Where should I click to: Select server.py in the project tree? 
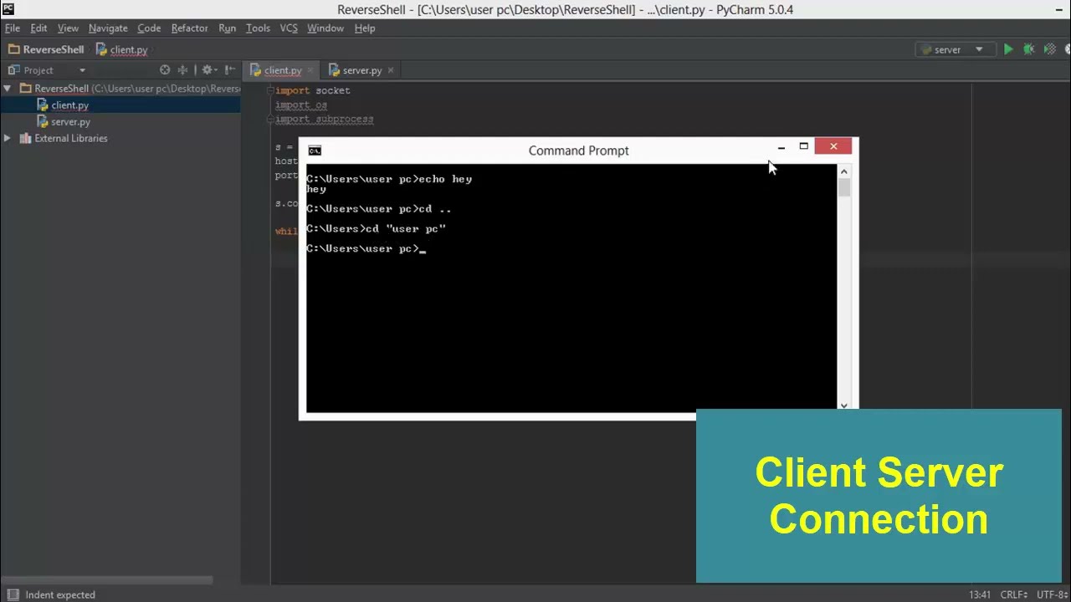click(70, 121)
